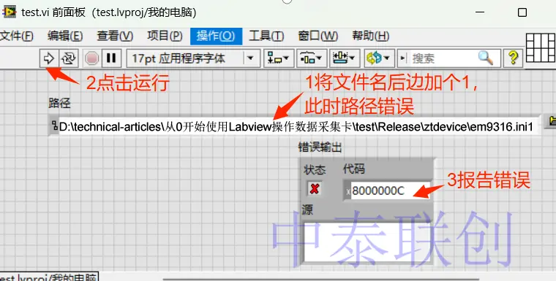Image resolution: width=556 pixels, height=281 pixels.
Task: Click the Run arrow button
Action: (x=49, y=58)
